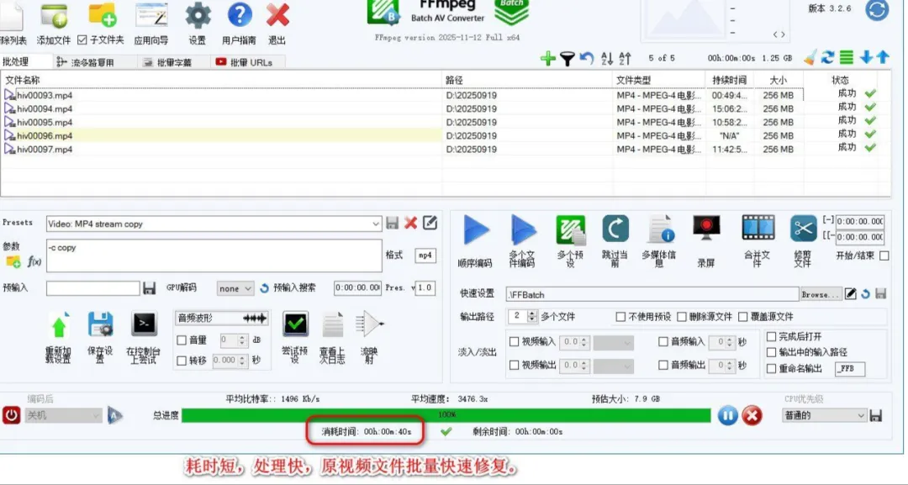Click the .\FFBatch output path field

pyautogui.click(x=652, y=294)
